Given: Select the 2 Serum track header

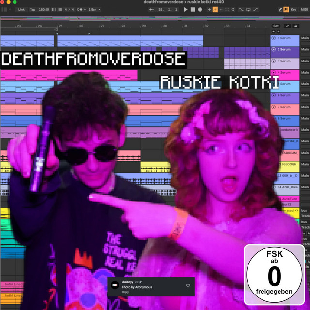Looking at the screenshot, I should [x=286, y=49].
